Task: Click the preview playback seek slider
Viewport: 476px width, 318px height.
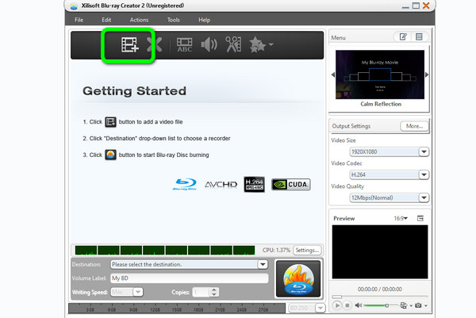Action: pyautogui.click(x=380, y=297)
